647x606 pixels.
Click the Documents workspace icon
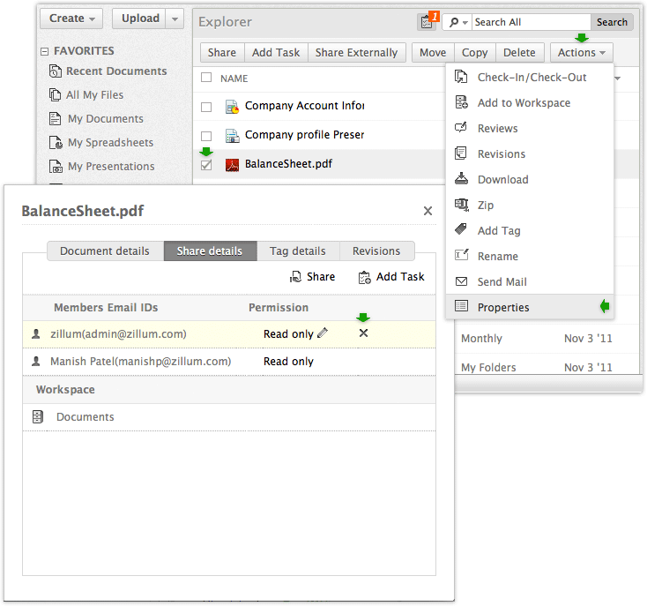(38, 417)
